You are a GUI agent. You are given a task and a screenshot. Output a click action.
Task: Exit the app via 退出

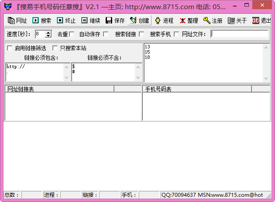[261, 21]
